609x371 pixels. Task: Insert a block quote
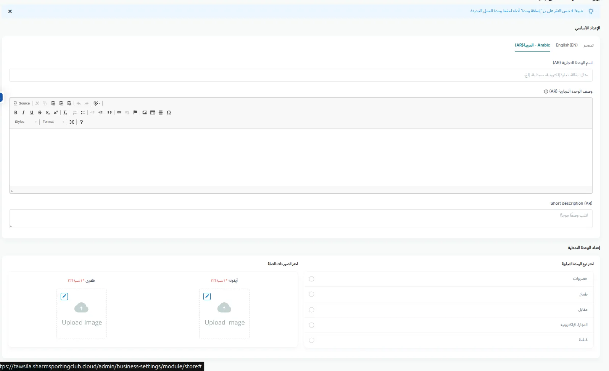click(110, 112)
